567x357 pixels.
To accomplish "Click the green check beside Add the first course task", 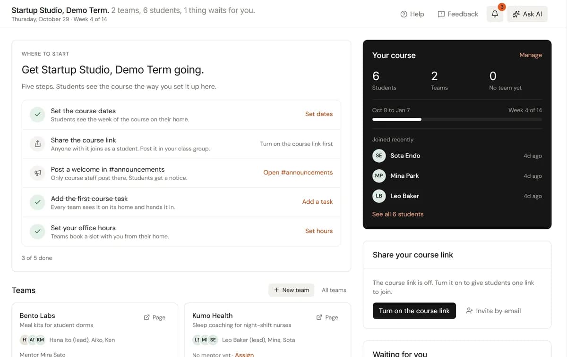I will coord(37,202).
